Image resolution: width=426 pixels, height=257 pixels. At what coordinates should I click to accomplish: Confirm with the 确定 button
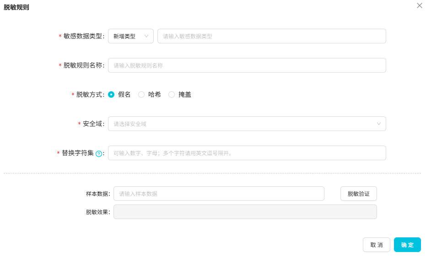coord(407,245)
